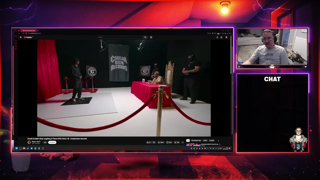The height and width of the screenshot is (180, 320).
Task: Open the Windows Start menu
Action: tap(16, 148)
